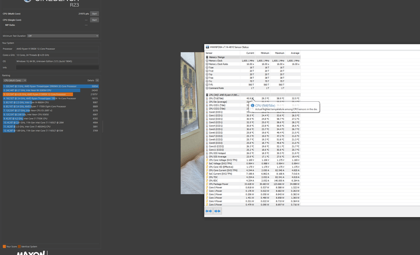
Task: Click the 21975 pts multi core score
Action: (83, 14)
